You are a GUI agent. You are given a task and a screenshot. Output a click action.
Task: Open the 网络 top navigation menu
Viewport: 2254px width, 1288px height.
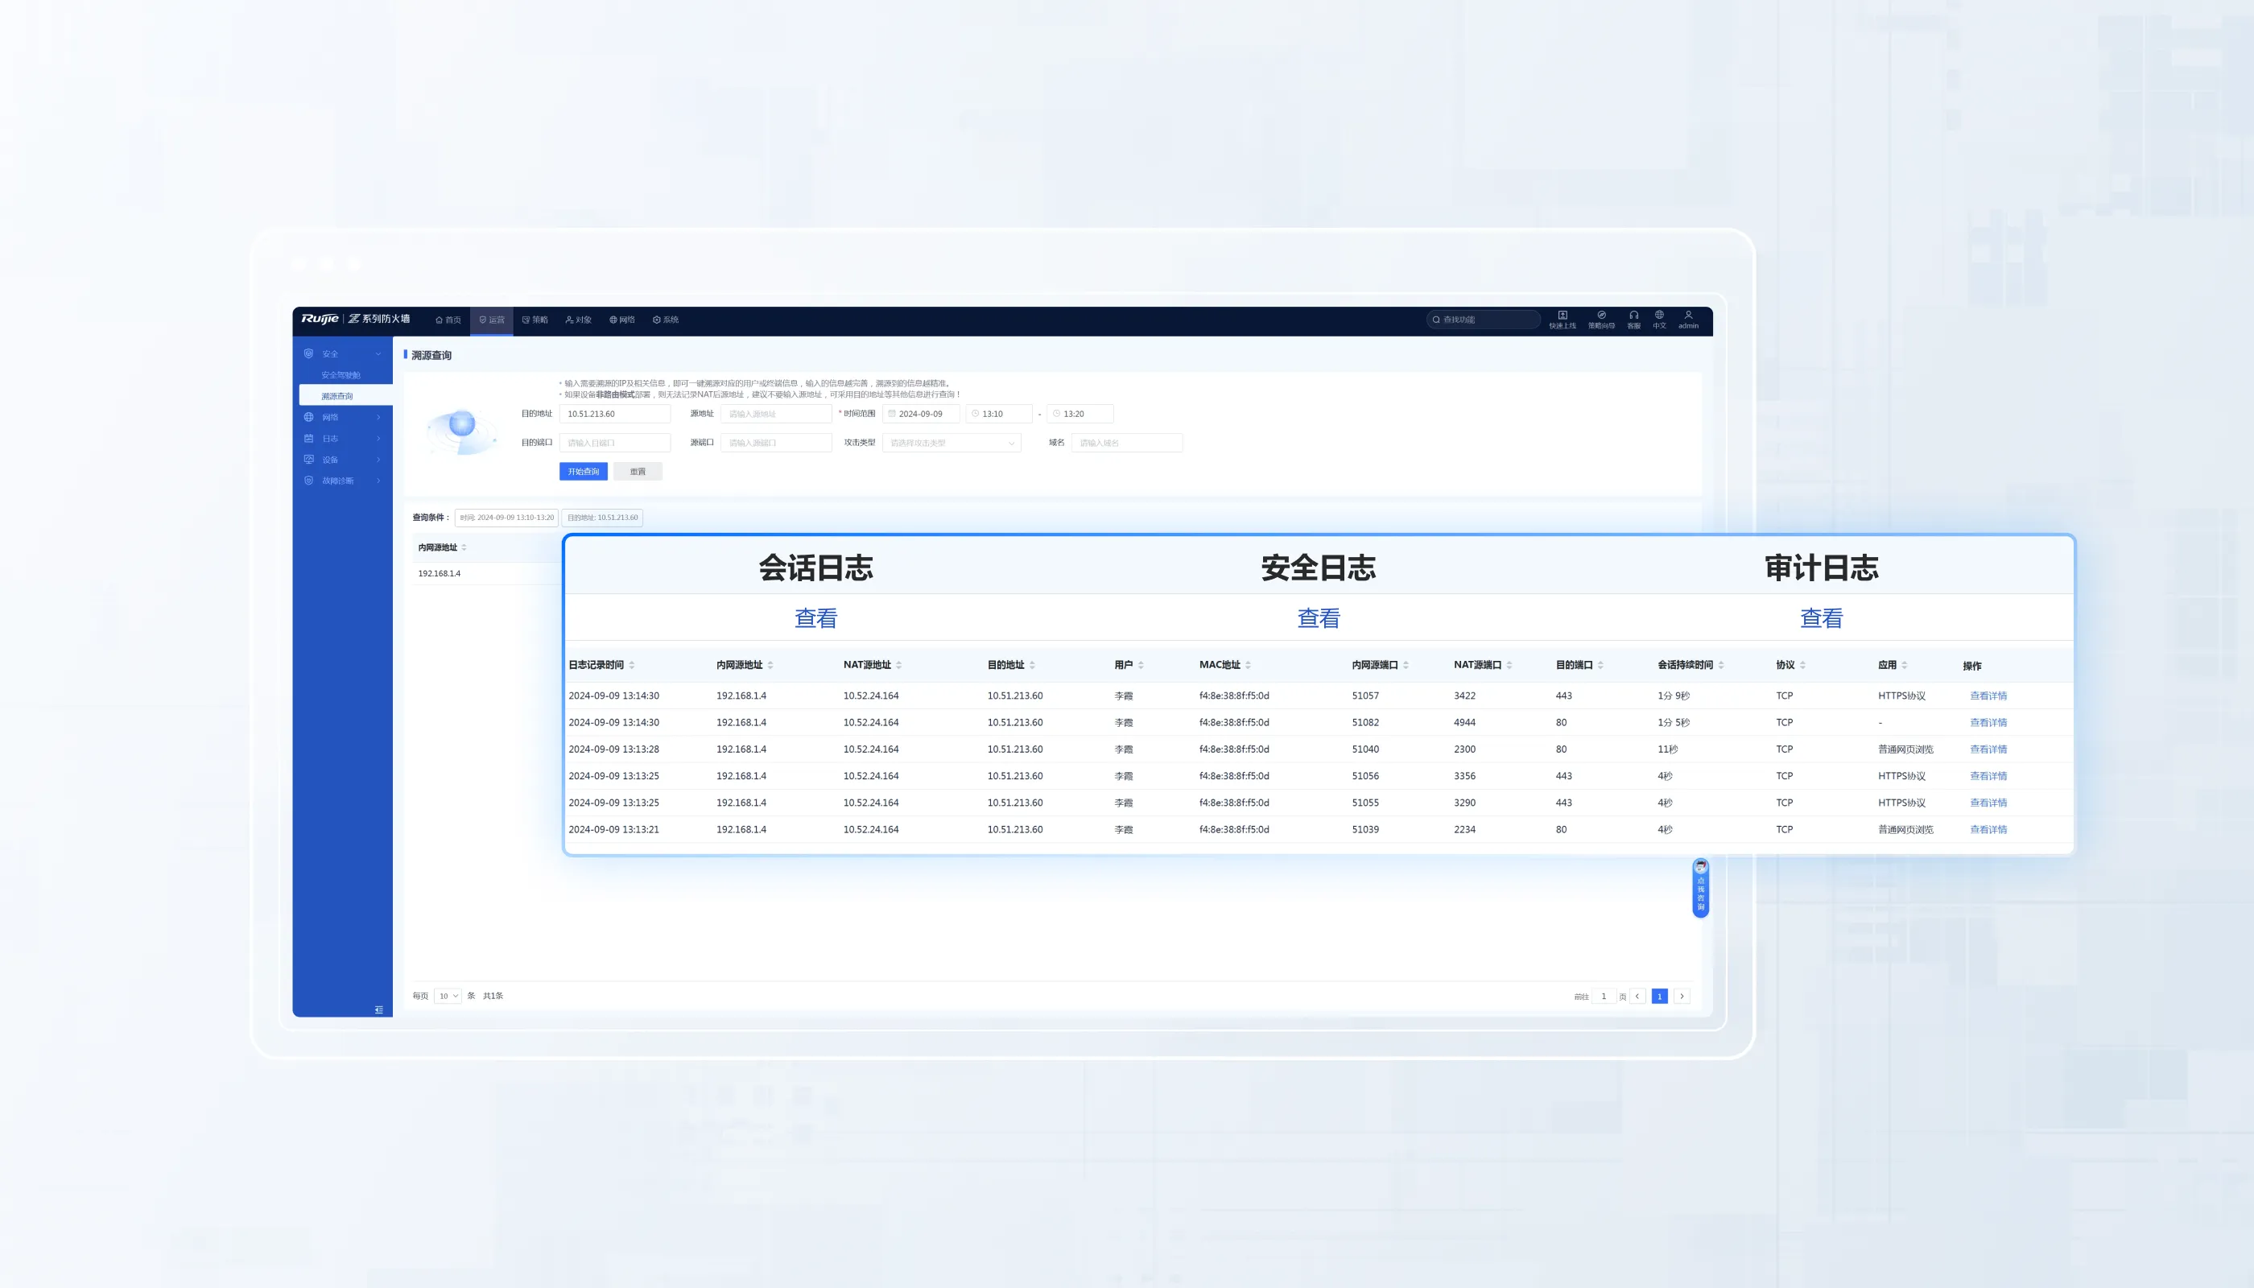click(x=622, y=320)
